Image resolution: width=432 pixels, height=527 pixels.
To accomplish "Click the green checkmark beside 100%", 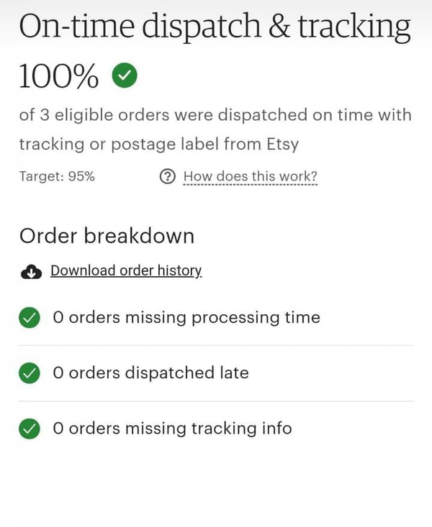I will tap(125, 75).
